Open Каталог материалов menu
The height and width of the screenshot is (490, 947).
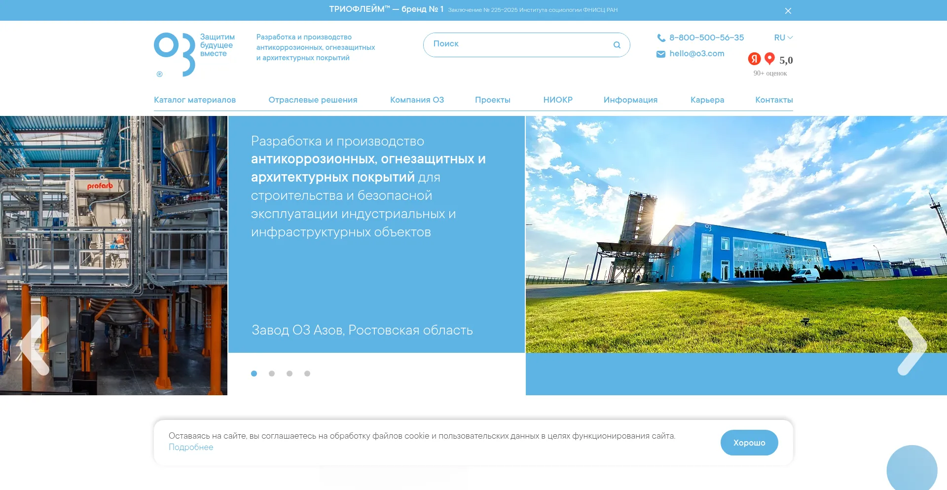pos(195,100)
